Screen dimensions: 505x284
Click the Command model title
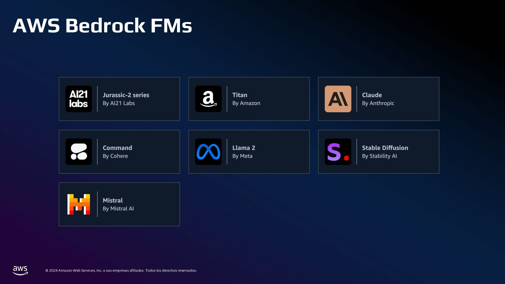click(117, 148)
